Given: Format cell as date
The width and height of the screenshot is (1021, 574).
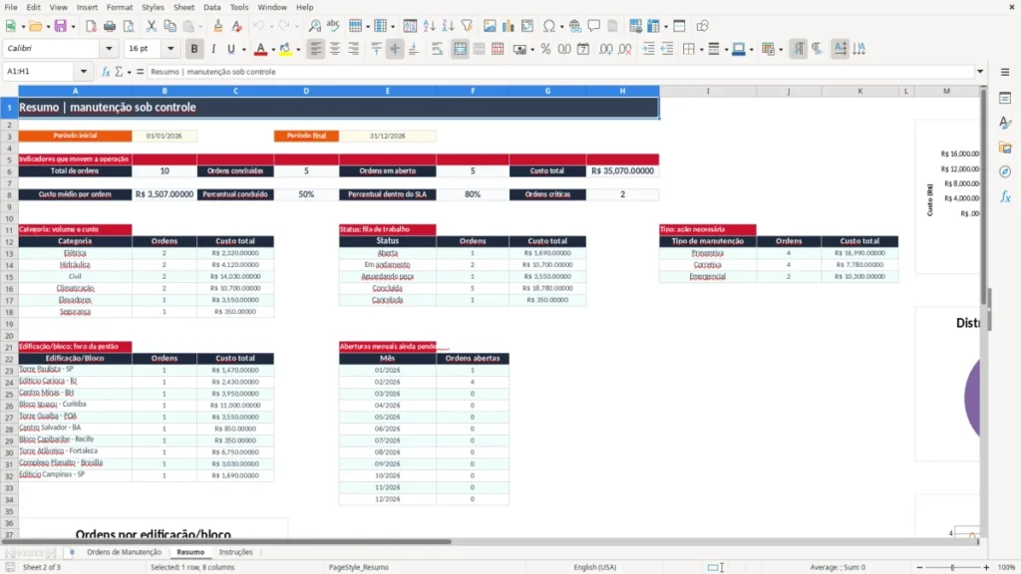Looking at the screenshot, I should click(x=583, y=49).
